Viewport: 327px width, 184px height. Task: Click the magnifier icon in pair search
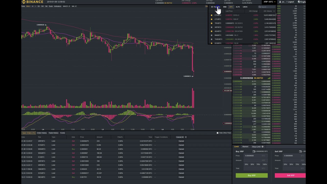click(x=260, y=7)
